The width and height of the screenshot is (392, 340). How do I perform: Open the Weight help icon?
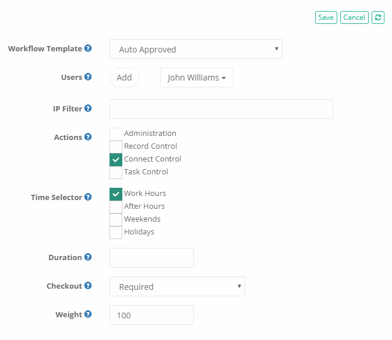coord(88,314)
